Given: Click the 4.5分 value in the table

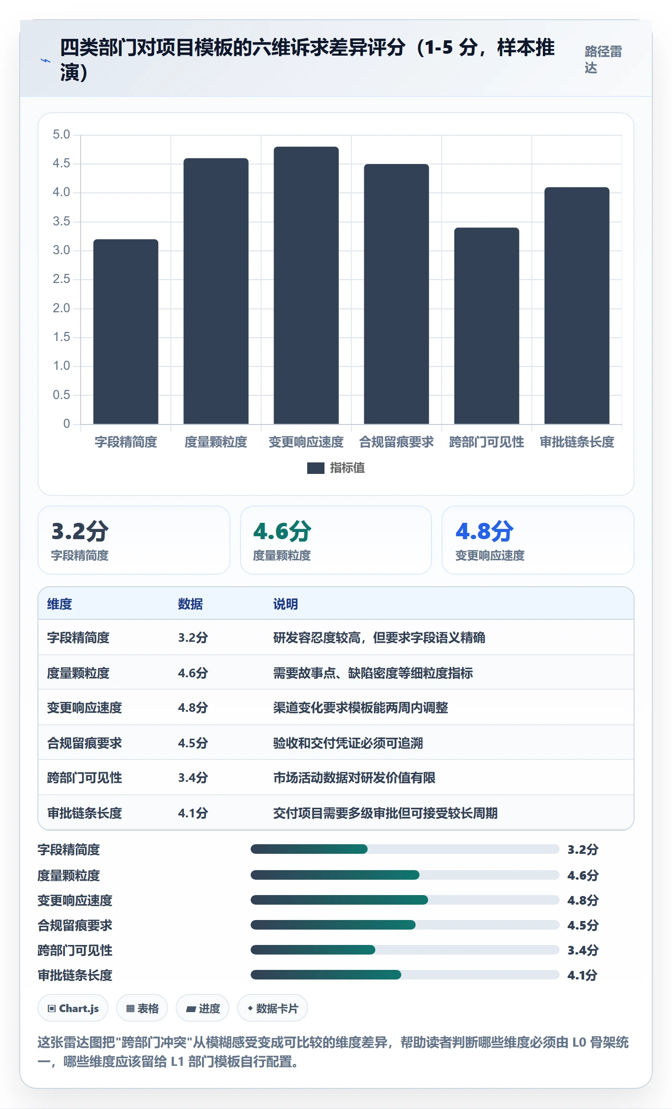Looking at the screenshot, I should (193, 743).
